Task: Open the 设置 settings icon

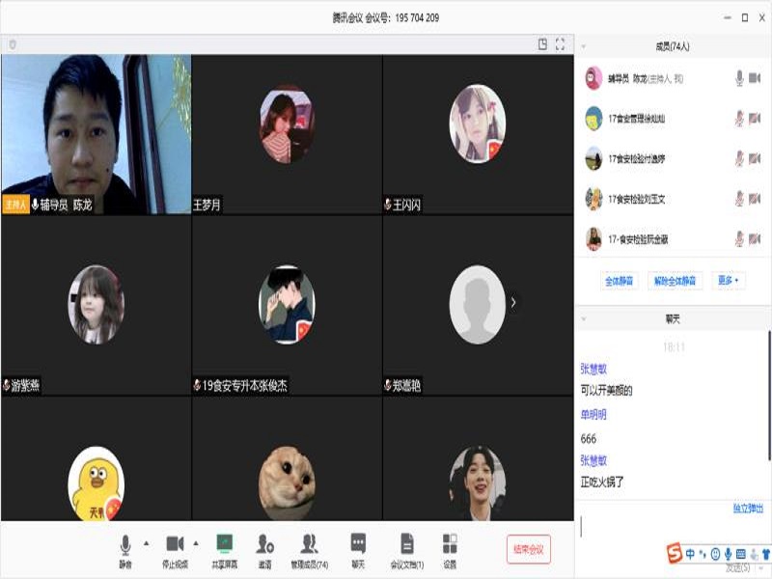Action: [x=450, y=544]
